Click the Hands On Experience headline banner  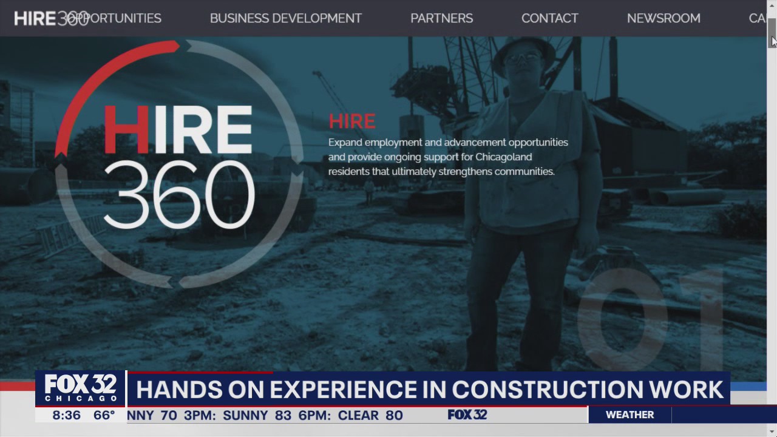pos(429,389)
